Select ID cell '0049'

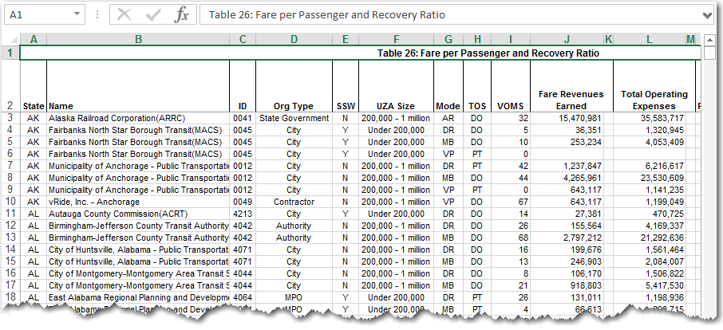(x=243, y=202)
